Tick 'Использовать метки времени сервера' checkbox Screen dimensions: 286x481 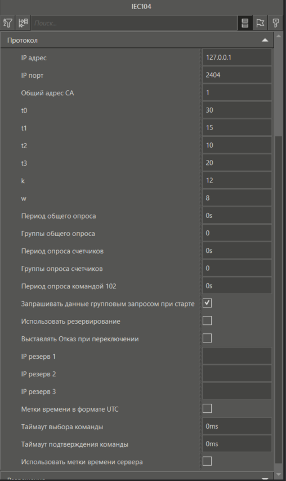point(207,461)
